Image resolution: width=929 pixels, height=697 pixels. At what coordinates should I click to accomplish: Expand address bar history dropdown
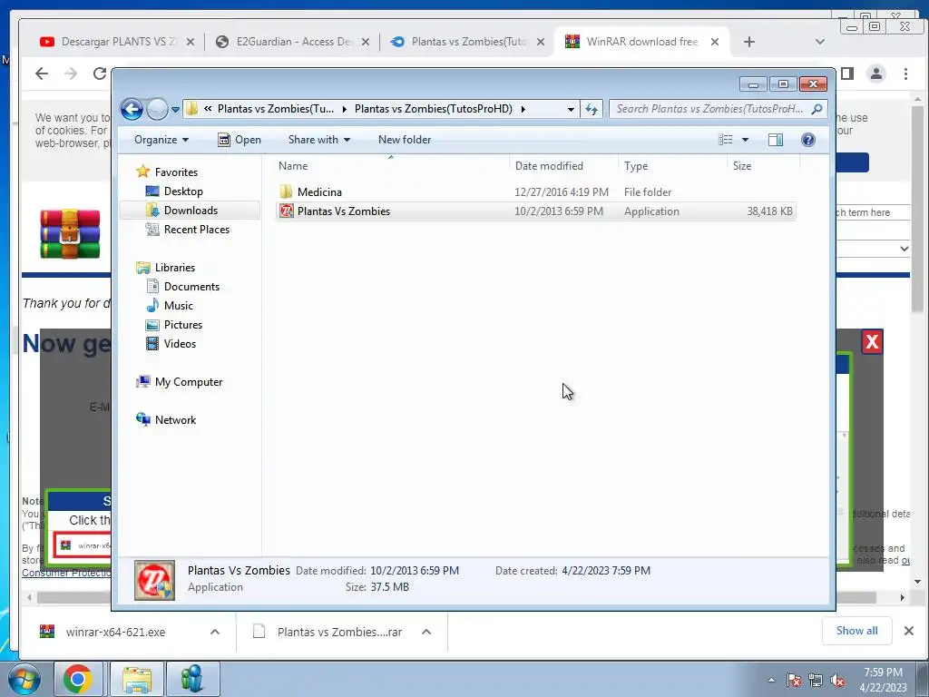571,109
